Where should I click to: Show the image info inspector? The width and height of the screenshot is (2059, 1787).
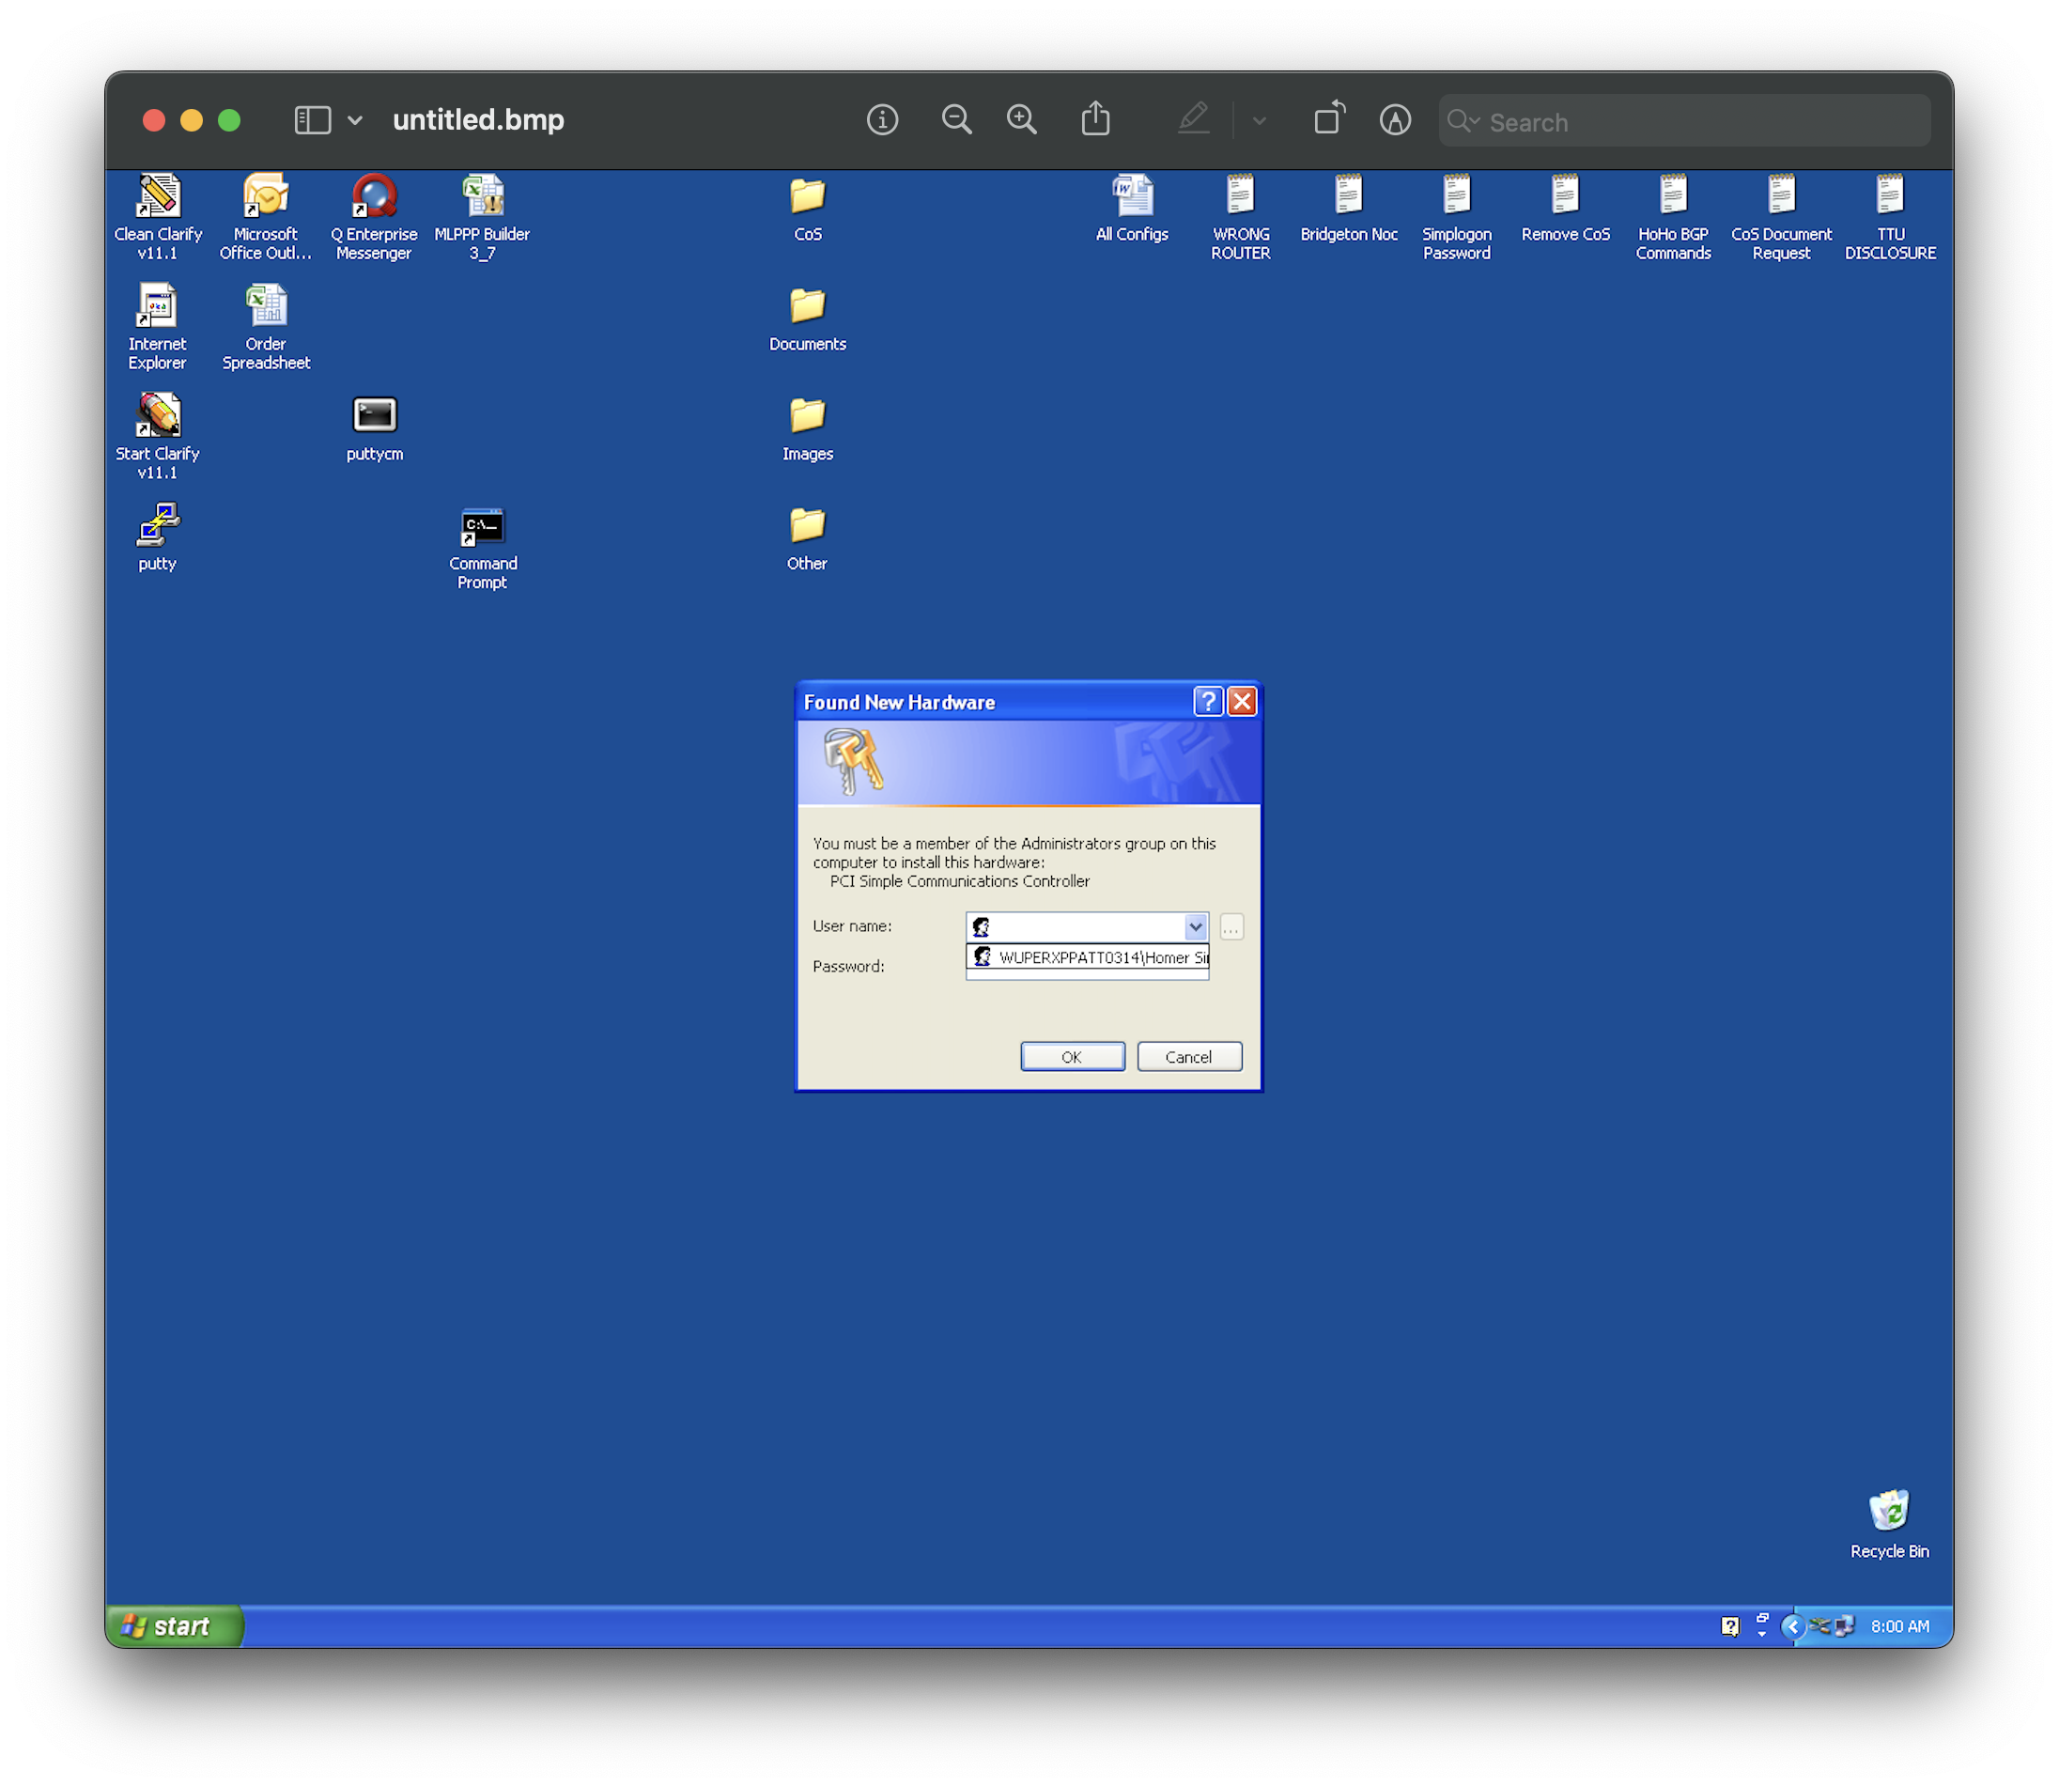[881, 120]
